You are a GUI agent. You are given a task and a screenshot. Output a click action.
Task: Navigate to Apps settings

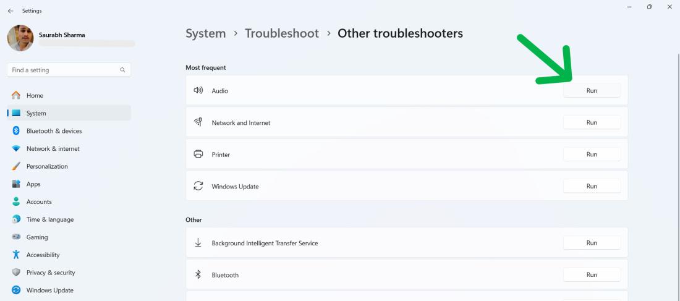69,184
